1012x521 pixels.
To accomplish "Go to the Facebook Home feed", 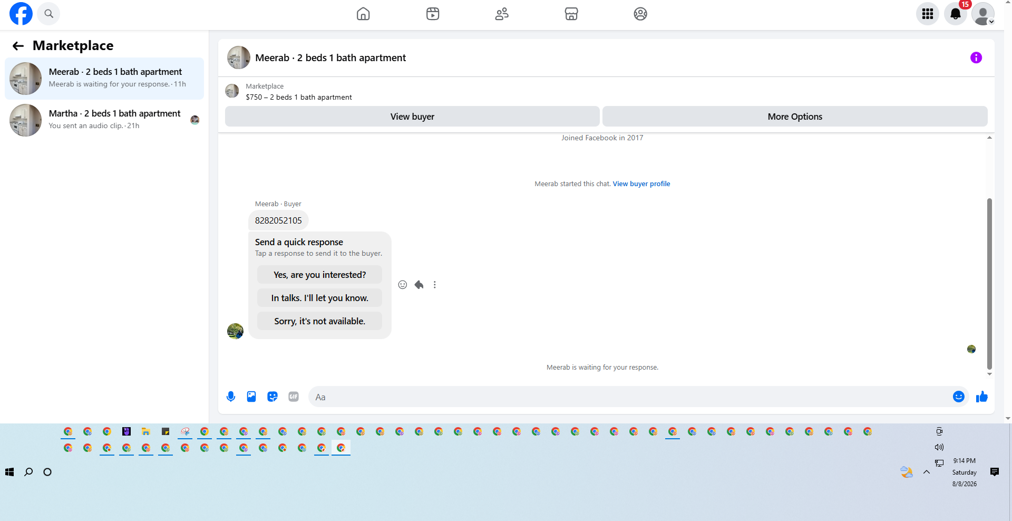I will click(363, 14).
